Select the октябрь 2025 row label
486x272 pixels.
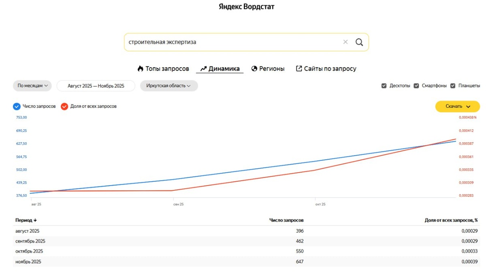click(x=29, y=251)
